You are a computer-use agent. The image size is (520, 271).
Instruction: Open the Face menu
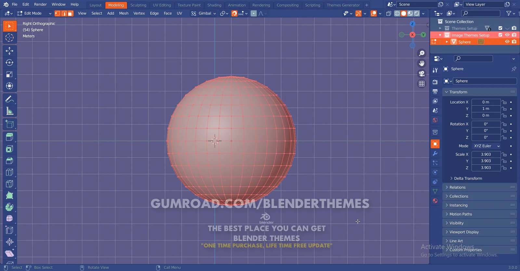point(168,13)
